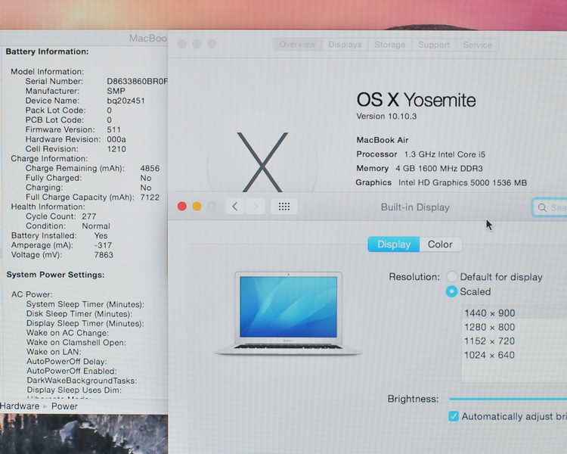Viewport: 567px width, 454px height.
Task: Click in the preferences search field
Action: click(x=550, y=207)
